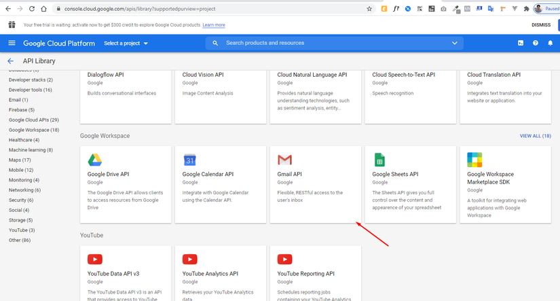Filter by Machine learning (8)
This screenshot has width=560, height=301.
[x=31, y=149]
